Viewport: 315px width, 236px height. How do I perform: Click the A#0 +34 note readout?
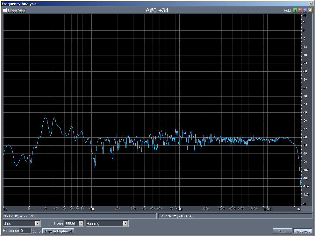157,10
